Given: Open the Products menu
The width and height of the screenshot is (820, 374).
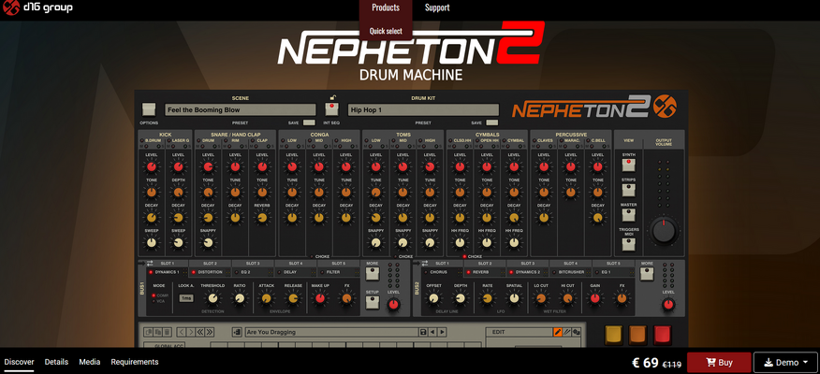Looking at the screenshot, I should coord(386,7).
